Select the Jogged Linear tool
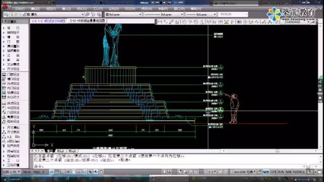 tap(257, 22)
